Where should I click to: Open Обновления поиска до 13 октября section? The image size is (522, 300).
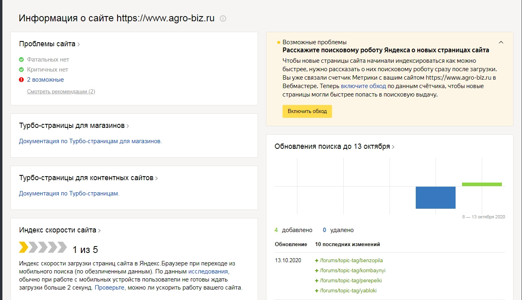[334, 146]
